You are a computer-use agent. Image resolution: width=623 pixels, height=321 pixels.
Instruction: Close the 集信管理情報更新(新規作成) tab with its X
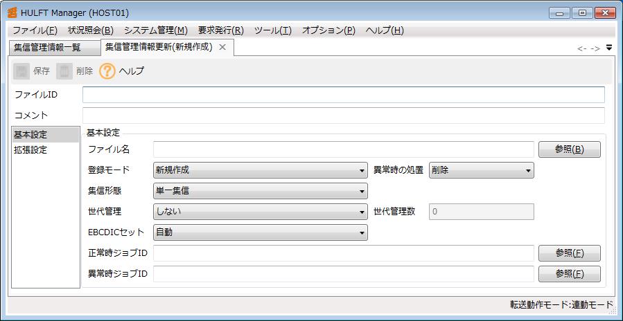pyautogui.click(x=222, y=47)
